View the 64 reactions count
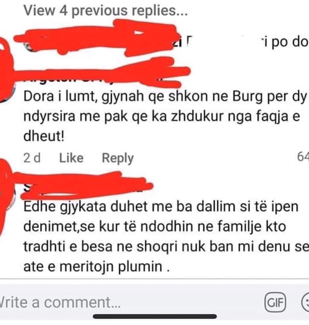The image size is (309, 325). point(303,156)
